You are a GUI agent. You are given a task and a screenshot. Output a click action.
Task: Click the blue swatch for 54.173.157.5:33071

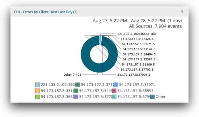pyautogui.click(x=116, y=84)
